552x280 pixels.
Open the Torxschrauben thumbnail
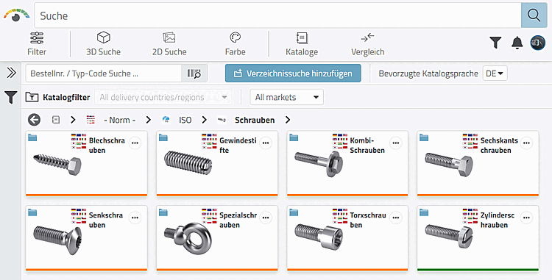318,237
